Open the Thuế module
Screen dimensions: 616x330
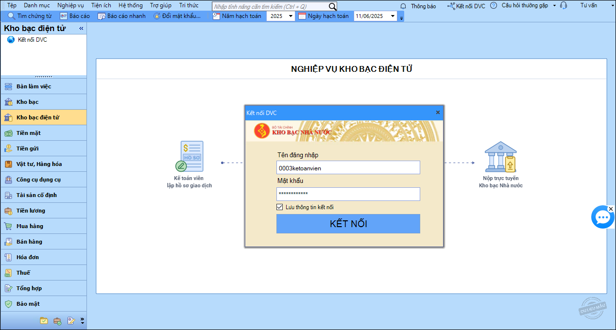click(x=44, y=273)
